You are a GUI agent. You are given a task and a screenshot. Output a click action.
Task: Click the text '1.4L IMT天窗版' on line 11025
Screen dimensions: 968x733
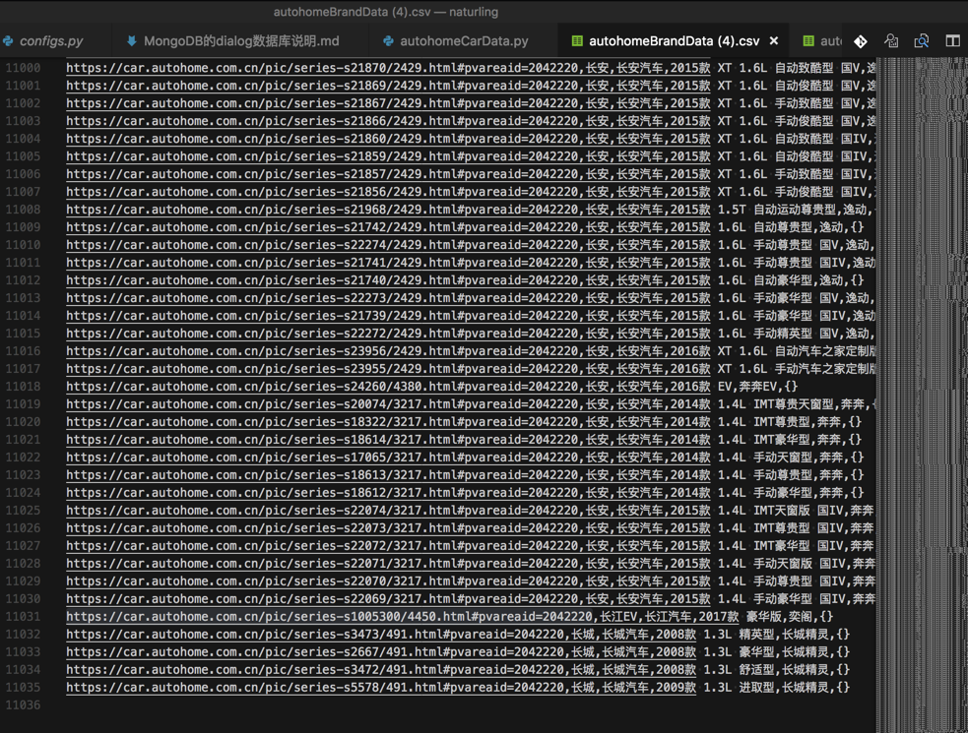pyautogui.click(x=763, y=511)
